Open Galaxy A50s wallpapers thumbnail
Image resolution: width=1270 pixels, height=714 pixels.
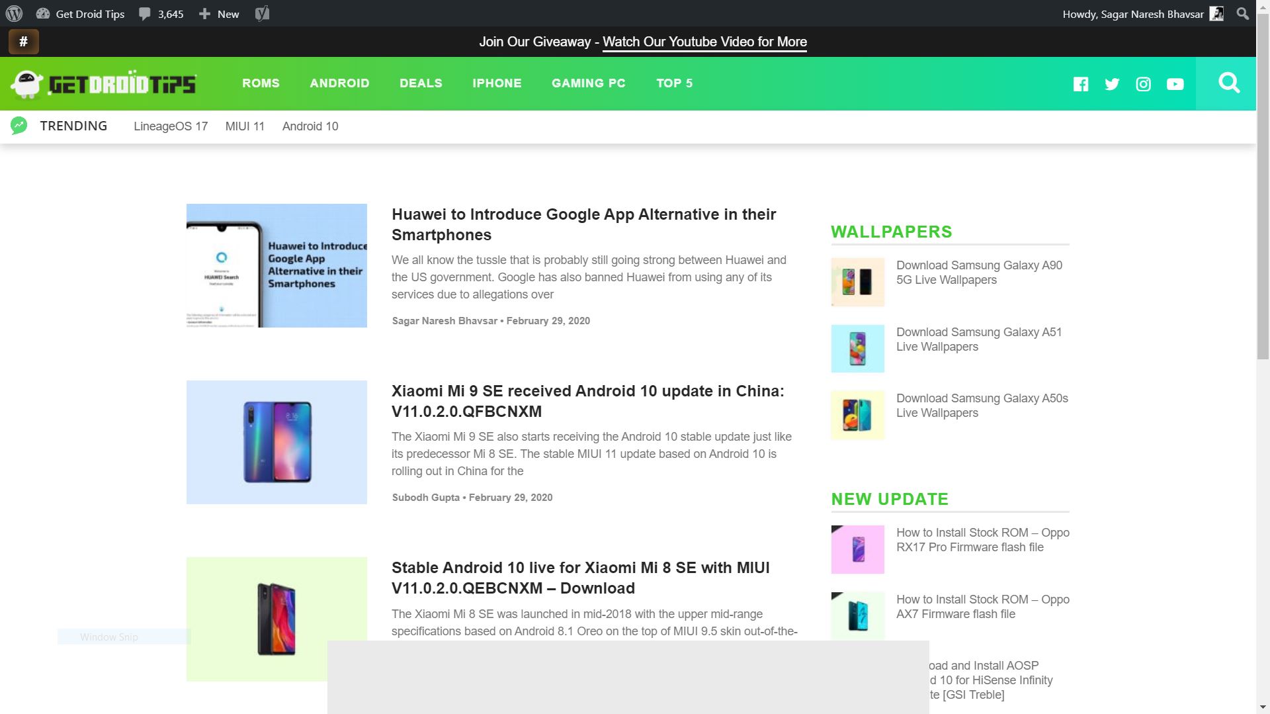click(858, 415)
